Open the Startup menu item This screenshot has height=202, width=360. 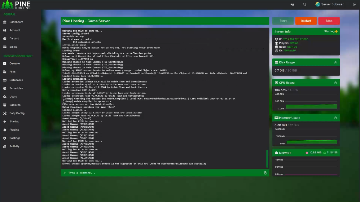14,121
